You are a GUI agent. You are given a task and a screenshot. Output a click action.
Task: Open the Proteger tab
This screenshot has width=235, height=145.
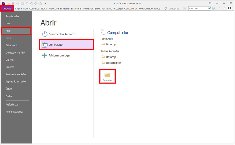[118, 8]
